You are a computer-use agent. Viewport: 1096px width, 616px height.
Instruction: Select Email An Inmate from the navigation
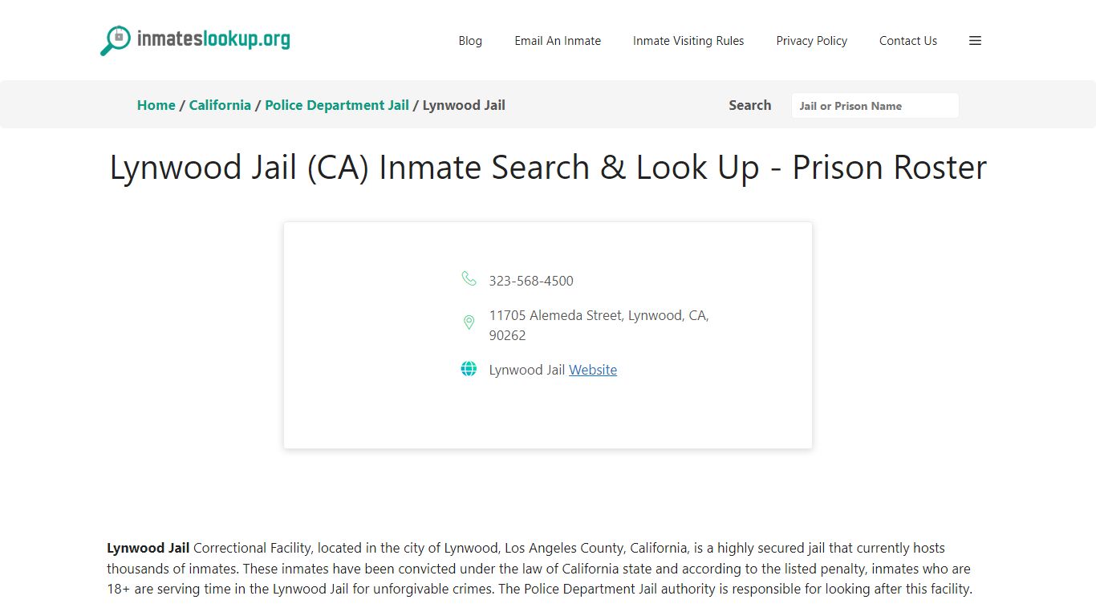click(x=558, y=40)
